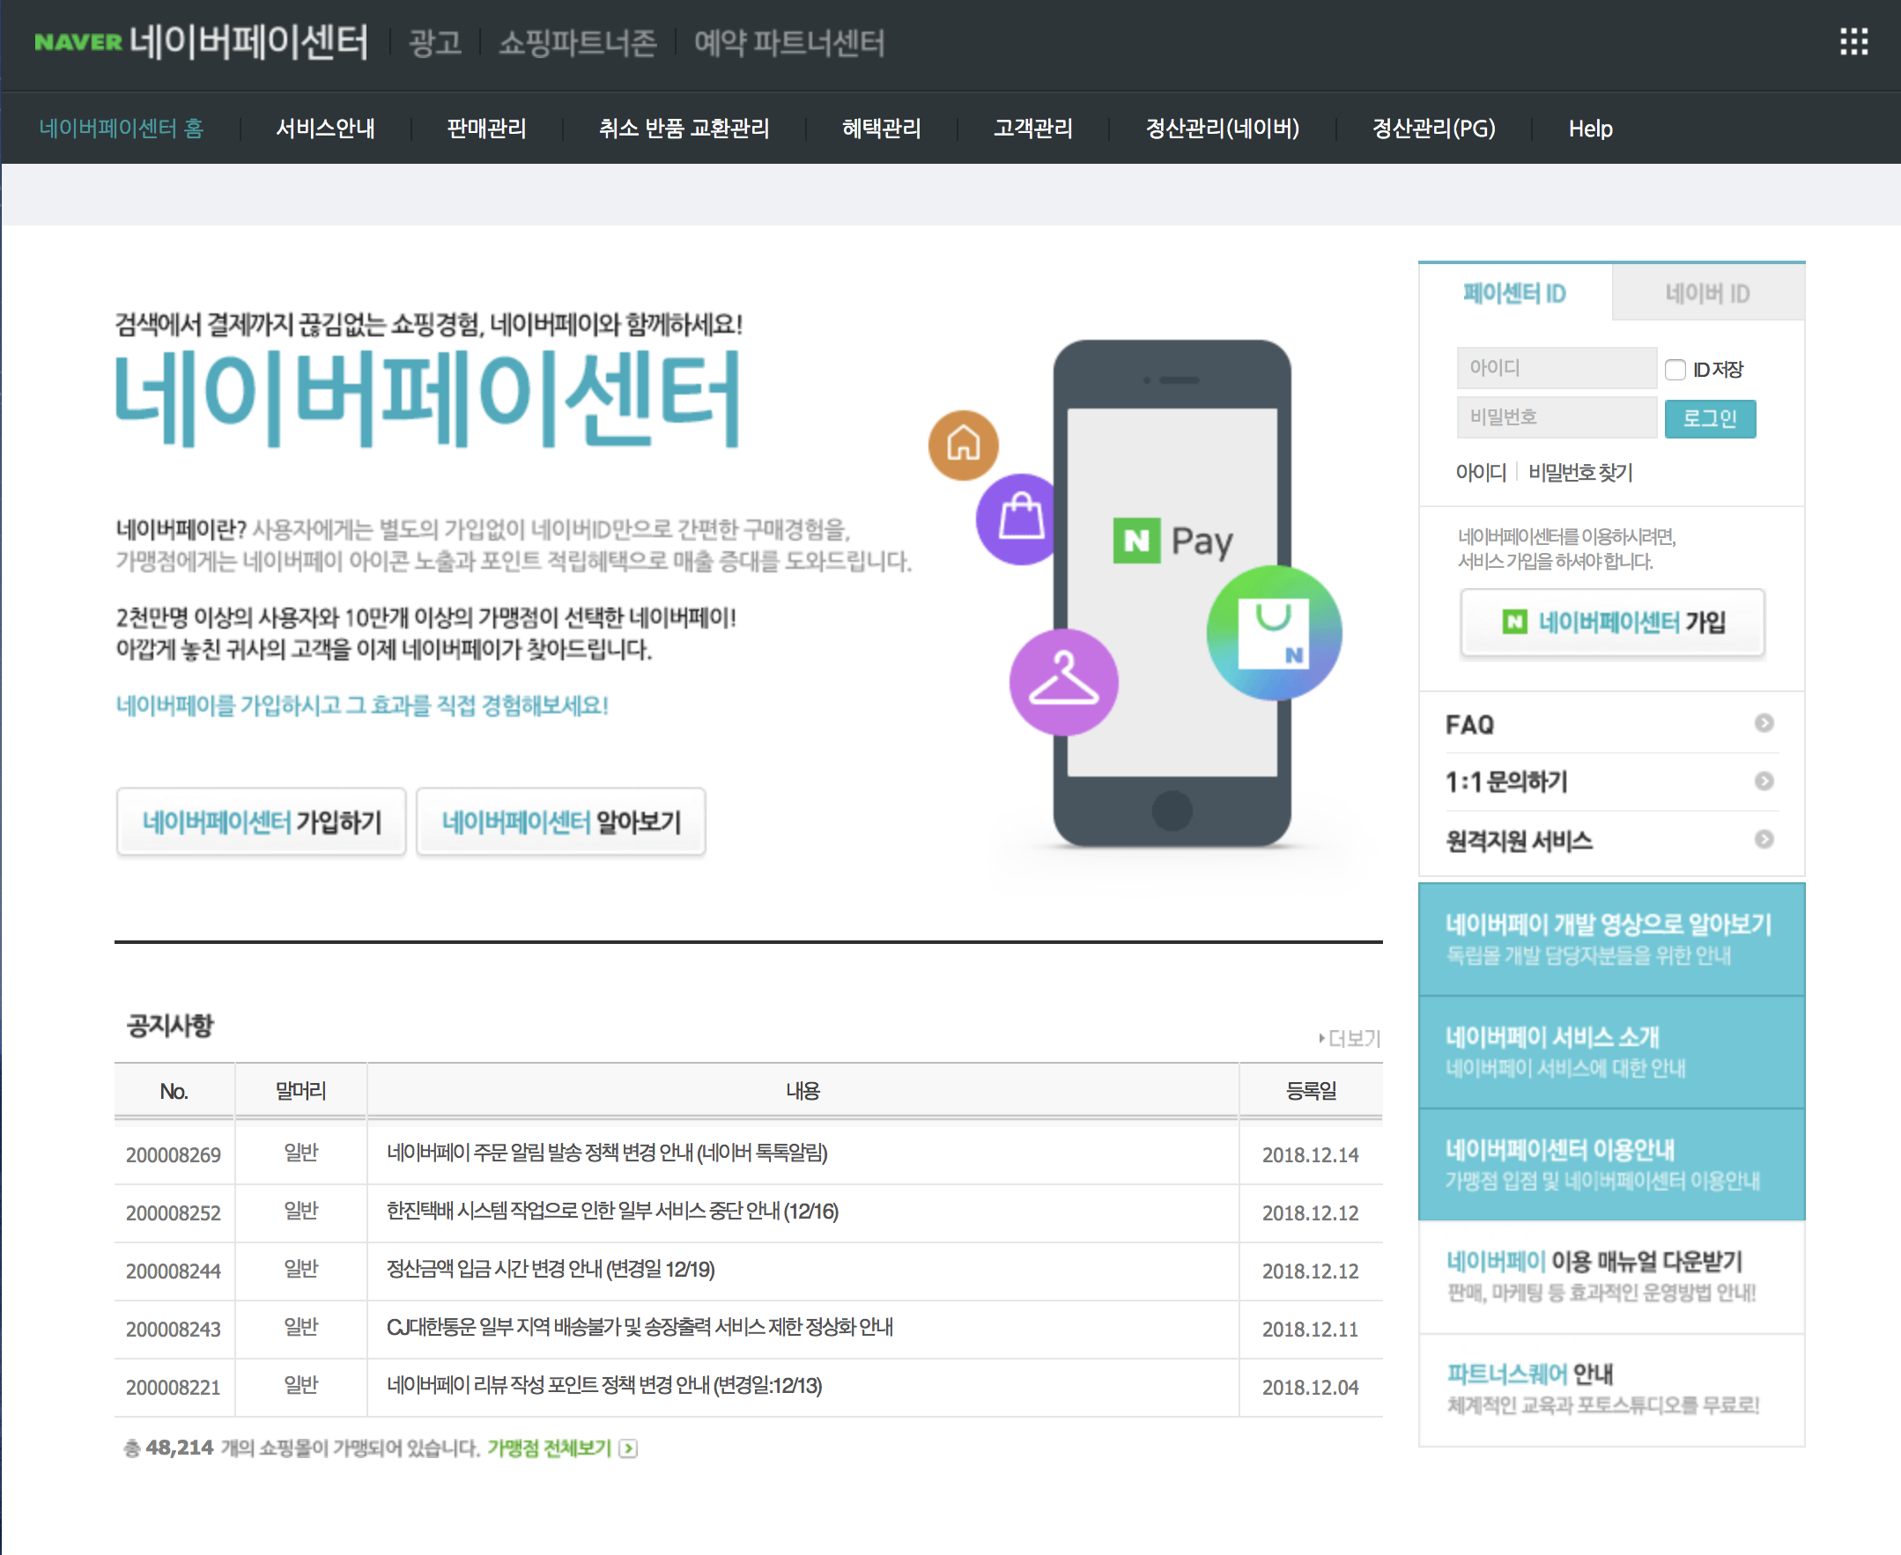Open the 정산관리(PG) menu
1901x1555 pixels.
click(1434, 128)
